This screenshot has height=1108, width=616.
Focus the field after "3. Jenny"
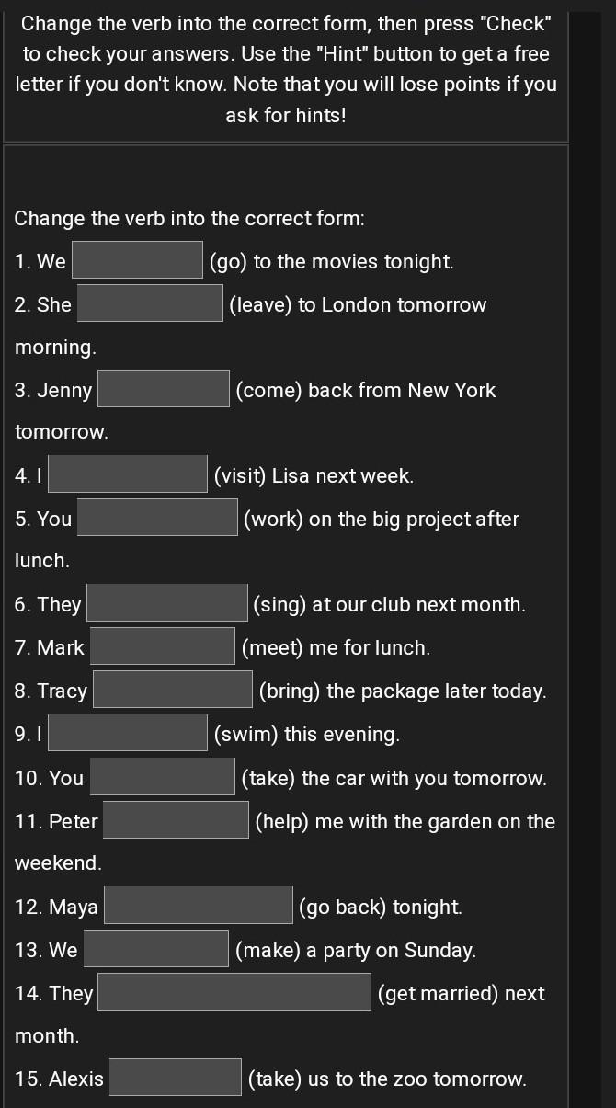[x=164, y=389]
